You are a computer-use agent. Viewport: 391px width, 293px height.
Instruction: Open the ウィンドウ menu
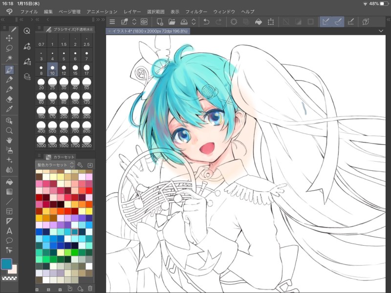(224, 12)
